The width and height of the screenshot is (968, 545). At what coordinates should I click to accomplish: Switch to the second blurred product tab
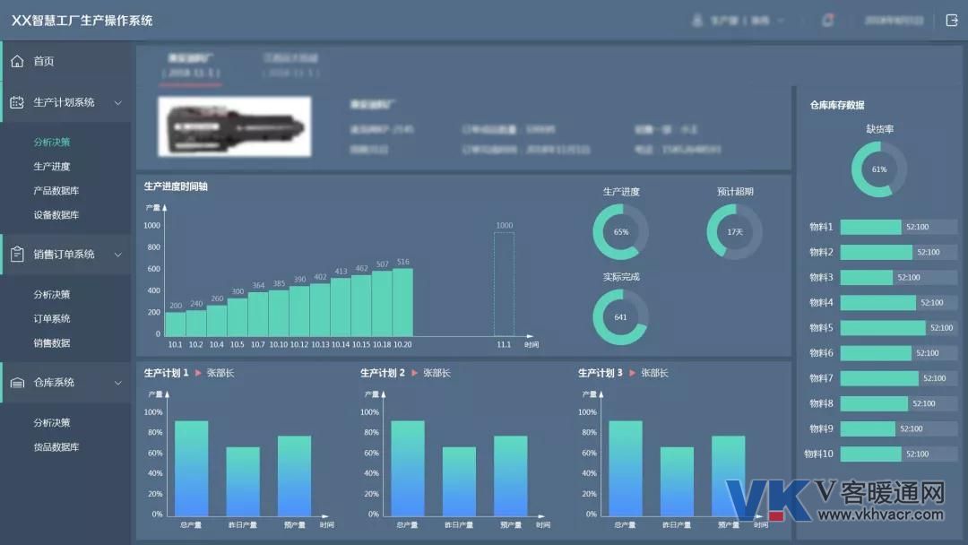(290, 65)
